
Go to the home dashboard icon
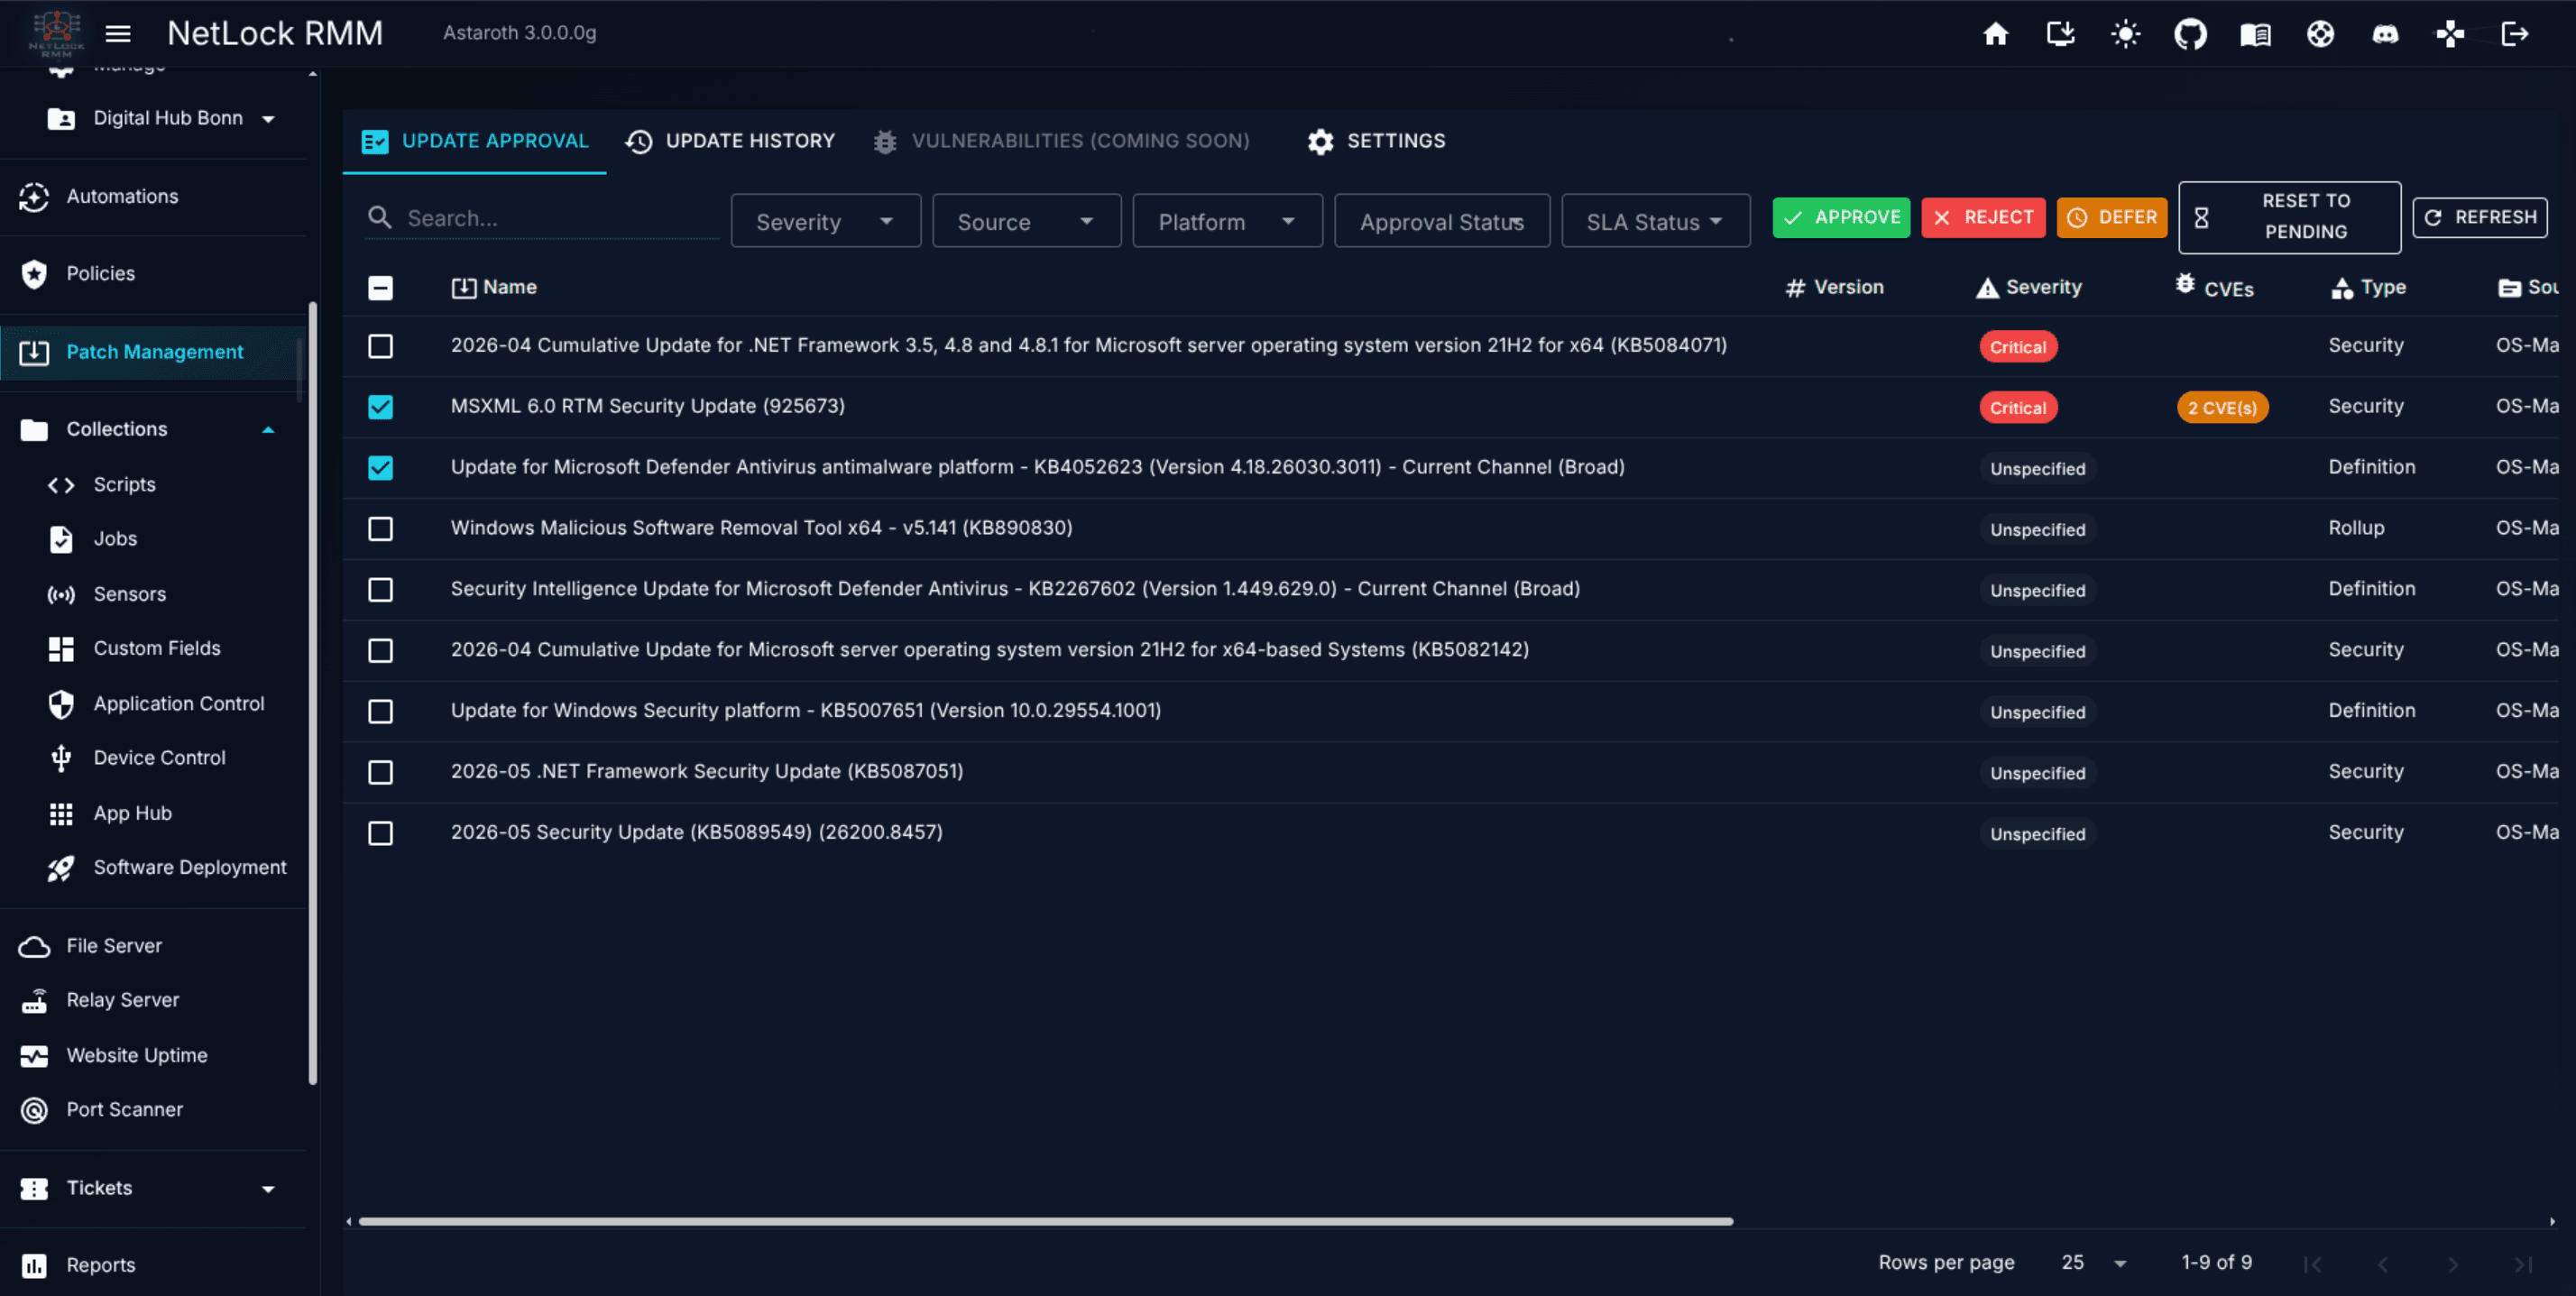pyautogui.click(x=1995, y=34)
